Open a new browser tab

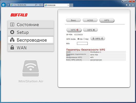(72, 5)
